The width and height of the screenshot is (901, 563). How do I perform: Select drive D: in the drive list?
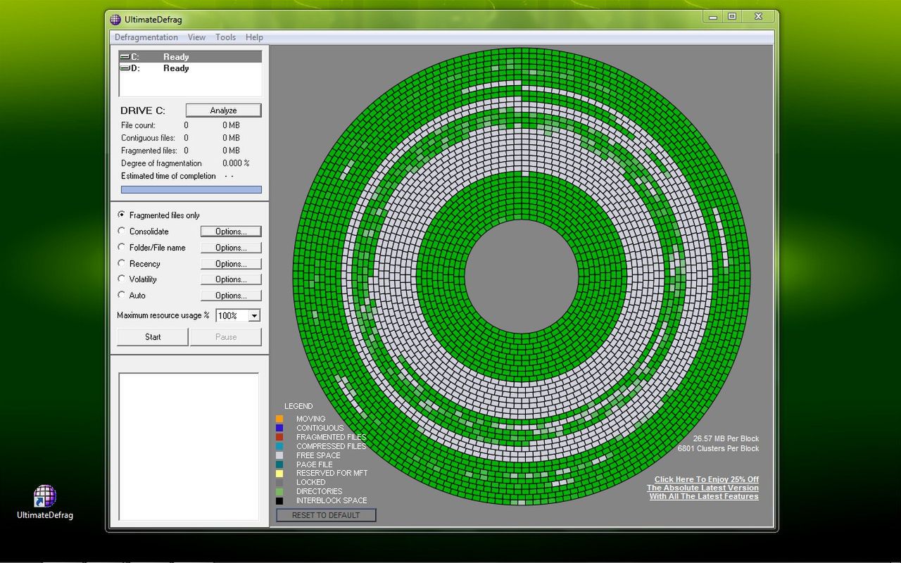click(x=190, y=68)
